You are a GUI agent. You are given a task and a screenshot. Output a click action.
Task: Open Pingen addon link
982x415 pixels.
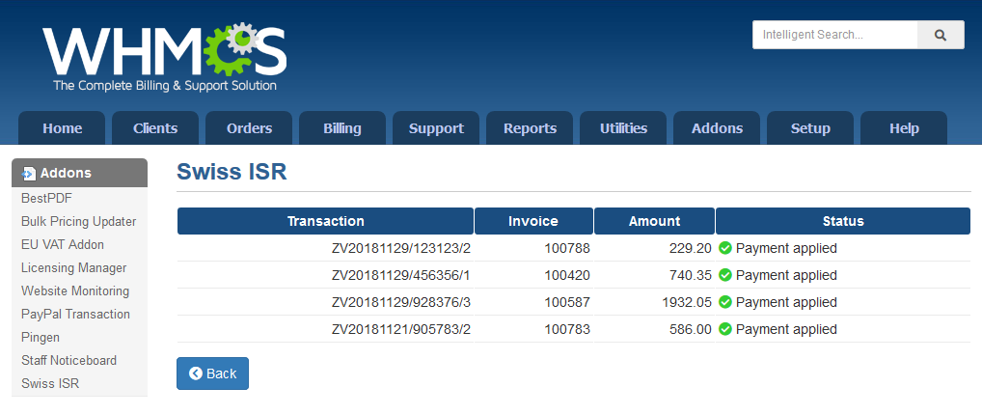tap(41, 337)
